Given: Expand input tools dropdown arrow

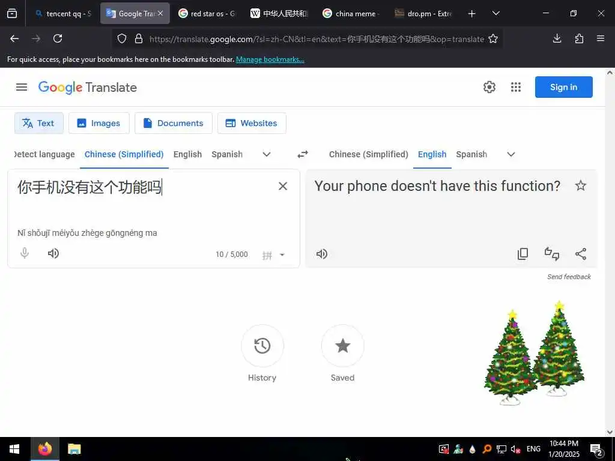Looking at the screenshot, I should pos(282,255).
